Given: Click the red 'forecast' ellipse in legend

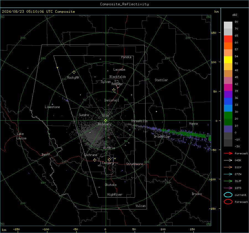Looking at the screenshot, I should 228,202.
